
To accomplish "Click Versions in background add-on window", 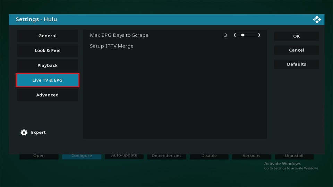I will tap(251, 157).
